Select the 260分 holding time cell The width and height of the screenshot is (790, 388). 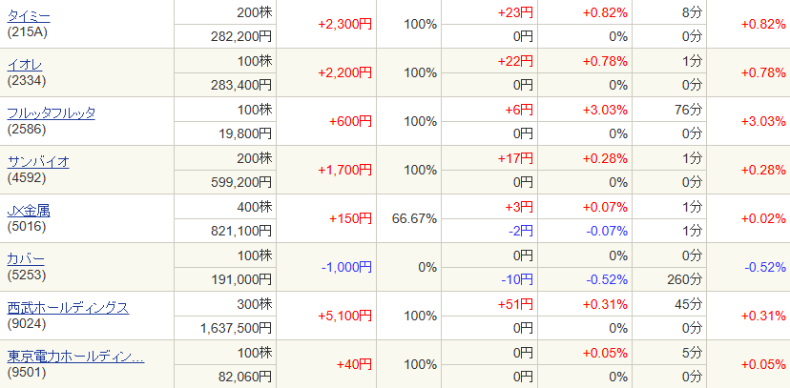(684, 279)
